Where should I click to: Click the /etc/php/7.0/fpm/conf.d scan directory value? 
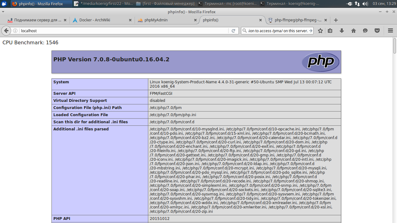pyautogui.click(x=172, y=122)
